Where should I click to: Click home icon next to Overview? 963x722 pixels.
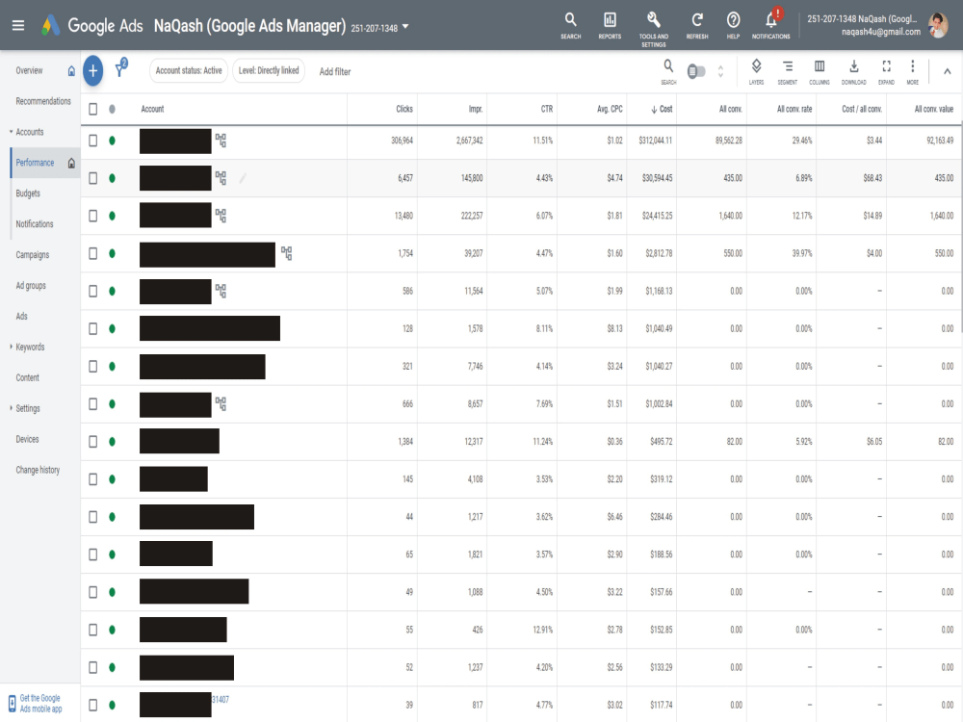click(x=71, y=71)
